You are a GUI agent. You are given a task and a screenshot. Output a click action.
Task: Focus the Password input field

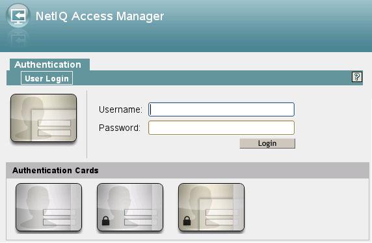221,128
